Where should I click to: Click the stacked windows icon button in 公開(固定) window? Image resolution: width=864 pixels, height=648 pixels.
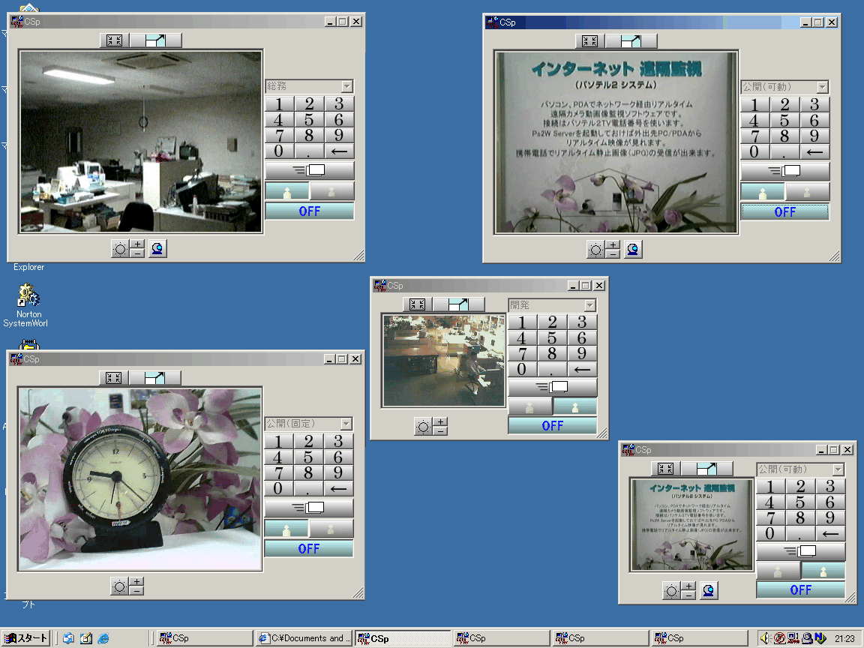308,508
